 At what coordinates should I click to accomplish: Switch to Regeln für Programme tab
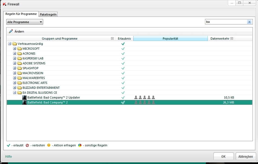pos(21,14)
